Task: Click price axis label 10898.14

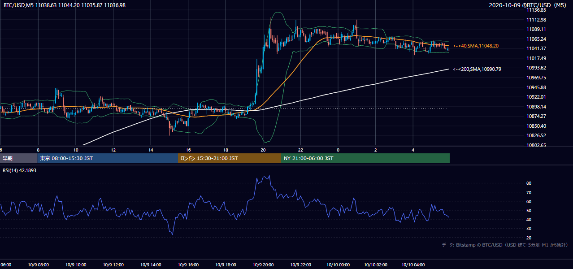Action: 536,107
